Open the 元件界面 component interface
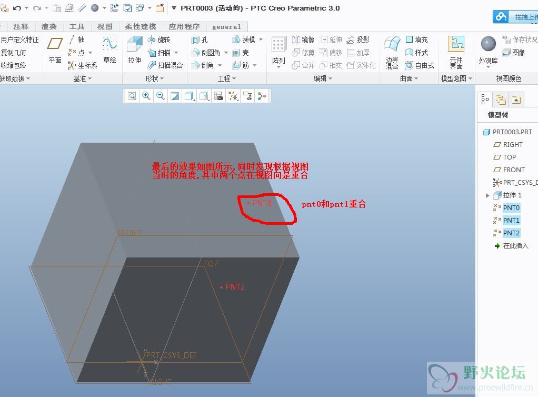538x397 pixels. pyautogui.click(x=456, y=52)
